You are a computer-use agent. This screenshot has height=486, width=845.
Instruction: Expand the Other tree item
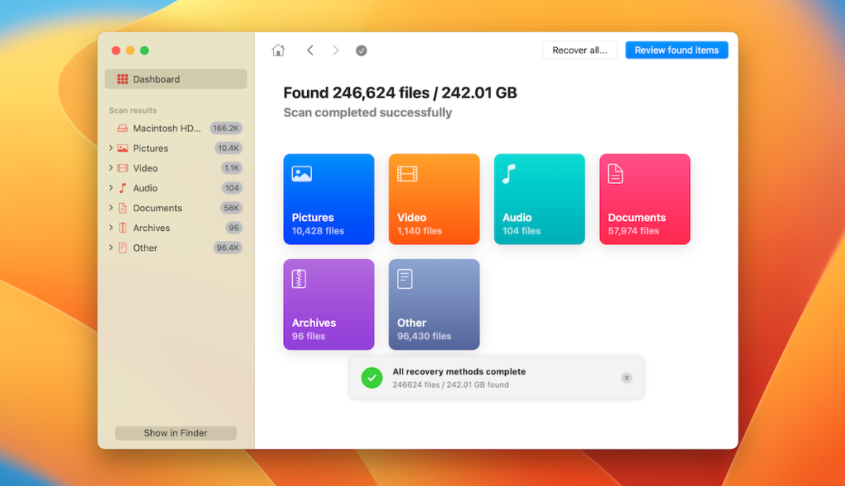click(111, 248)
